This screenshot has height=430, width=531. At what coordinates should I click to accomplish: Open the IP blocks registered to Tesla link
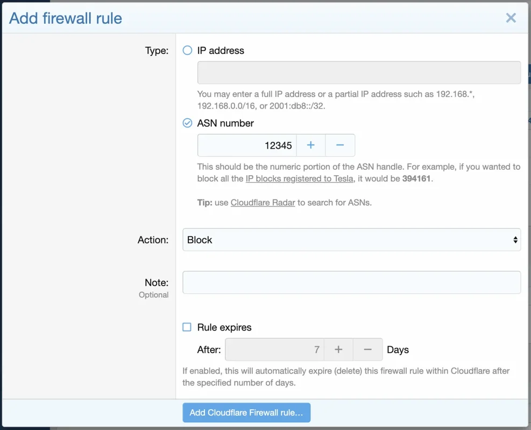click(299, 178)
